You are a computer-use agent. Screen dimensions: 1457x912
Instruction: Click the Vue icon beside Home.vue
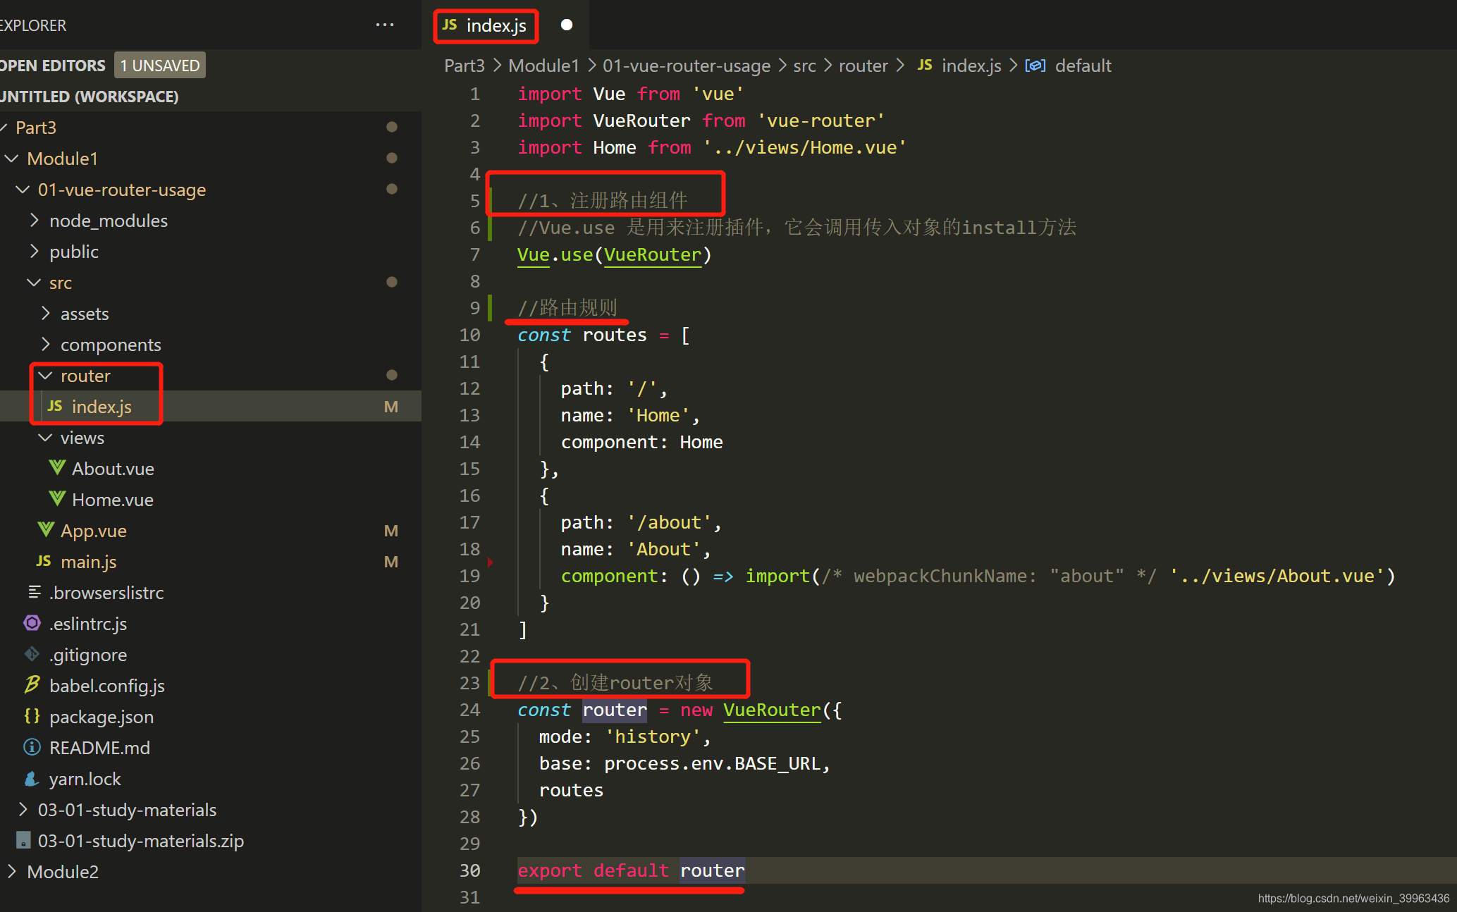(57, 499)
